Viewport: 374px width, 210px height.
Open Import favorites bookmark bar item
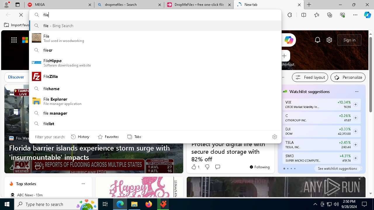tap(17, 25)
